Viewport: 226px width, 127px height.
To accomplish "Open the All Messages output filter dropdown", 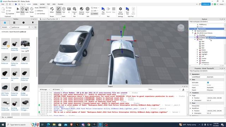I will tap(44, 90).
